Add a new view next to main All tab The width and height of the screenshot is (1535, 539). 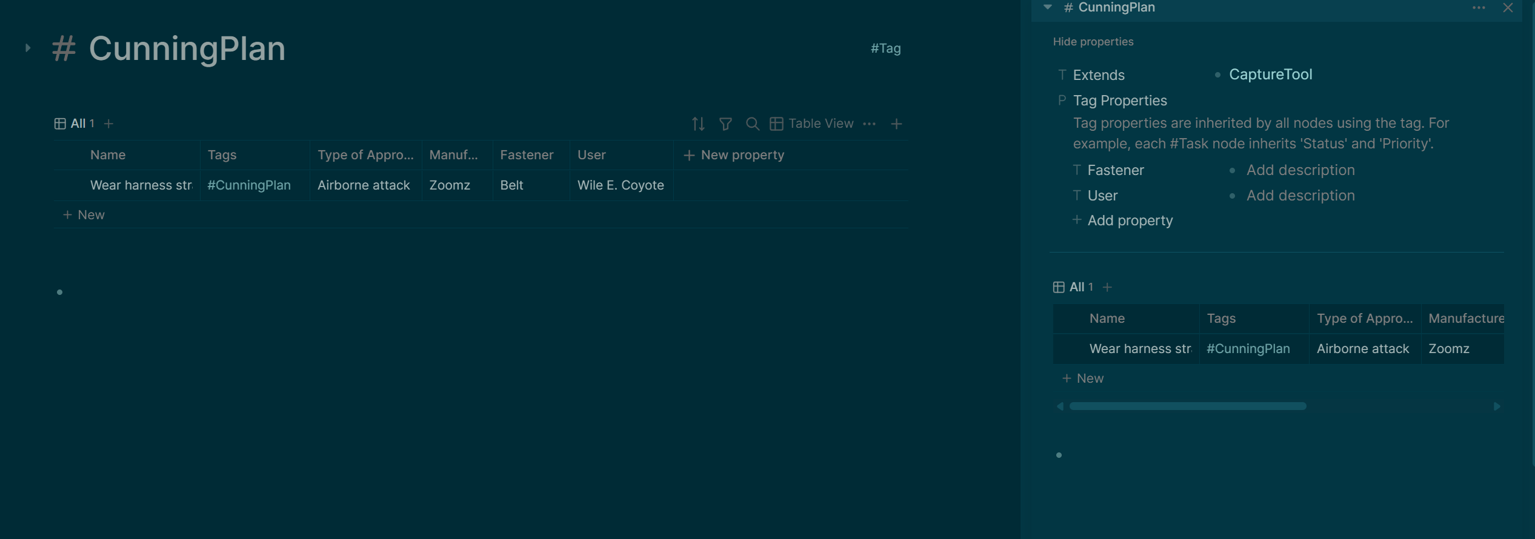108,124
